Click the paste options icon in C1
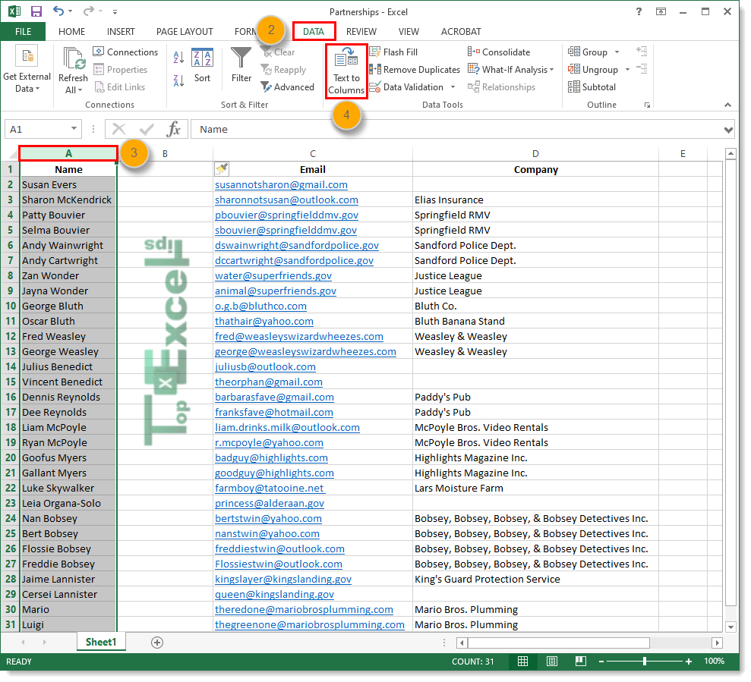The width and height of the screenshot is (751, 682). click(x=221, y=168)
